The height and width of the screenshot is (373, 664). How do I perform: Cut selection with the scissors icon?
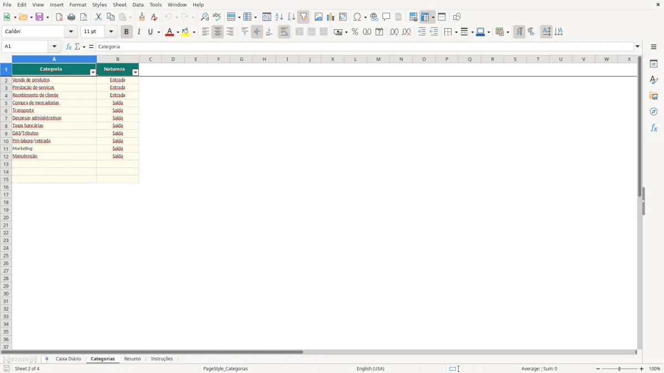pos(98,17)
